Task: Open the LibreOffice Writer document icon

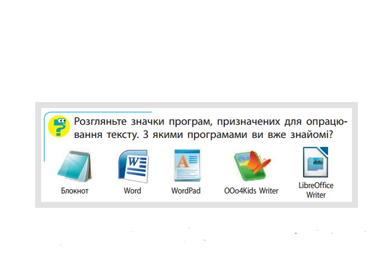Action: [315, 162]
